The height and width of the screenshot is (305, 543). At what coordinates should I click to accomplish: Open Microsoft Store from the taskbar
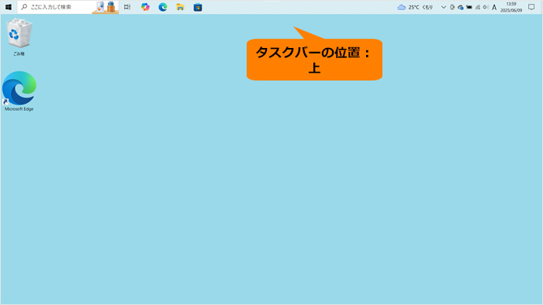click(198, 7)
